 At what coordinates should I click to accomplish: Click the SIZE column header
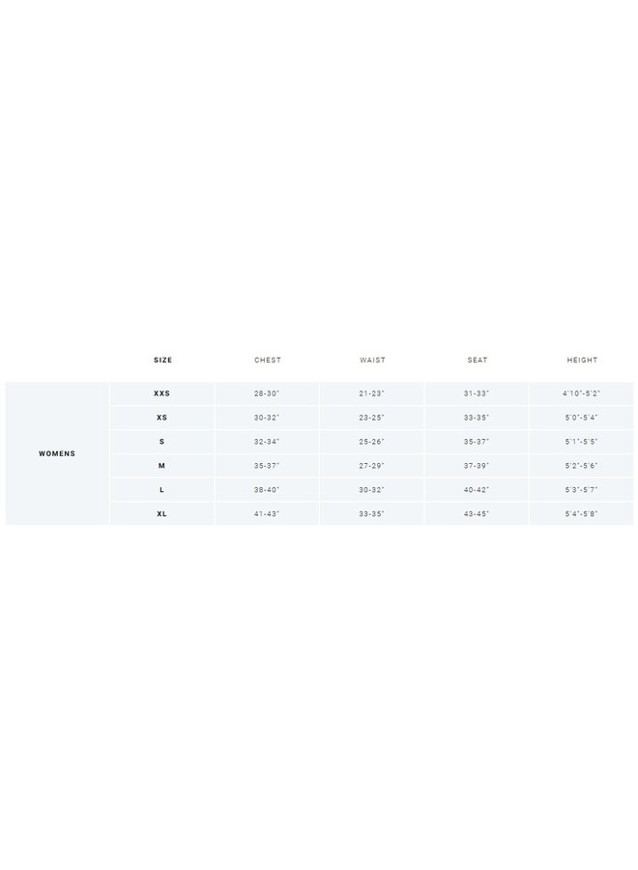[162, 361]
